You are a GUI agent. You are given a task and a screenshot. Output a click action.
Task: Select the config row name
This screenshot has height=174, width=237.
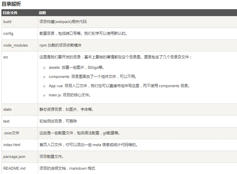pos(8,33)
